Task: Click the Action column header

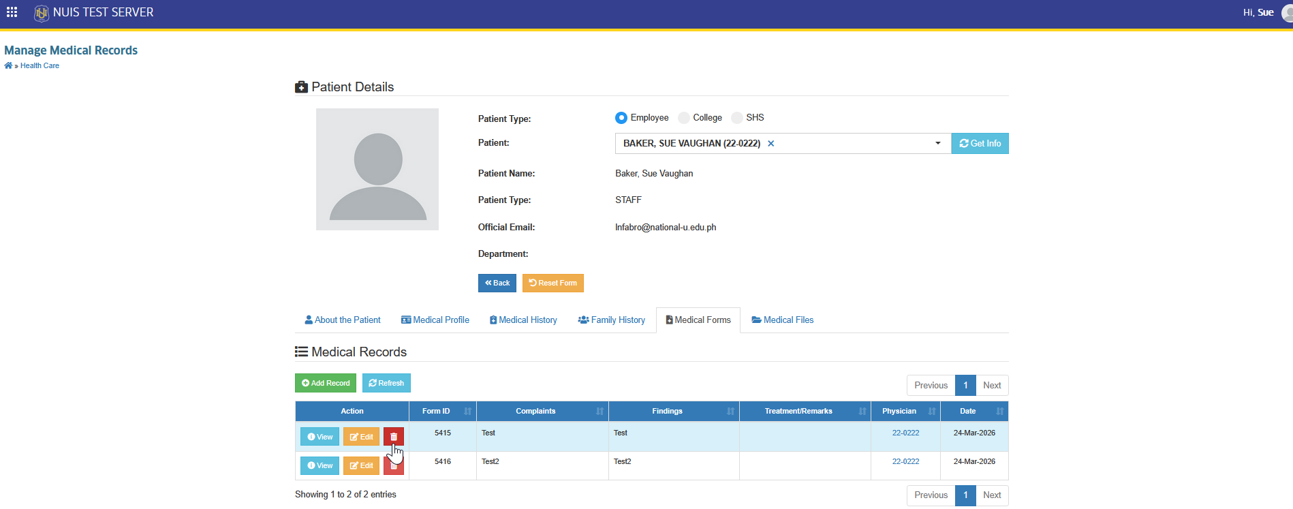Action: click(x=352, y=412)
